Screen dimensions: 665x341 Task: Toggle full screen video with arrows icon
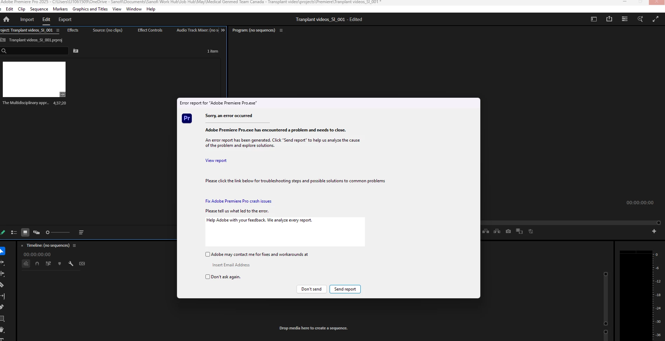pyautogui.click(x=656, y=19)
